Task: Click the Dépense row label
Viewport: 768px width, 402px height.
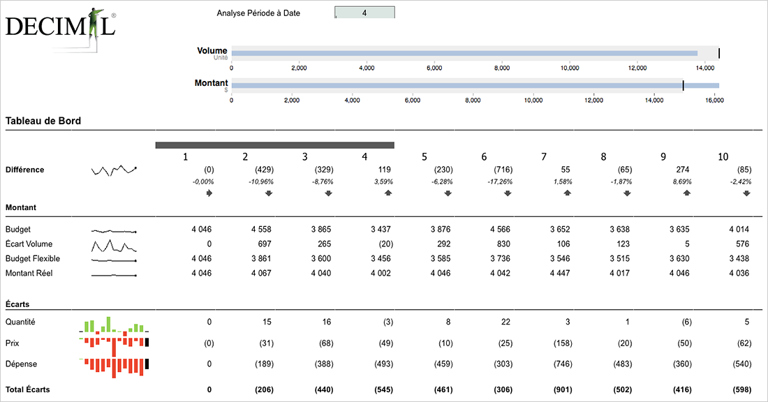Action: click(x=21, y=364)
